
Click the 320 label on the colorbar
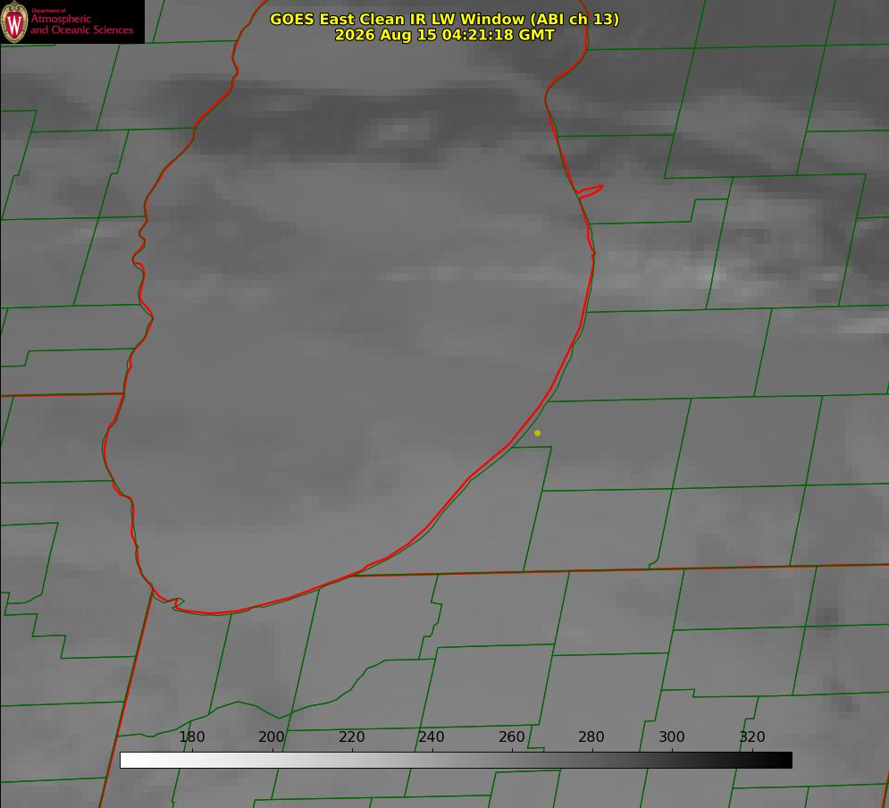pyautogui.click(x=752, y=736)
